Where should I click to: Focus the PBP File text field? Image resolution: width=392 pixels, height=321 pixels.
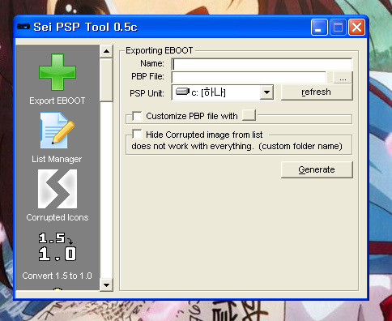click(x=249, y=78)
